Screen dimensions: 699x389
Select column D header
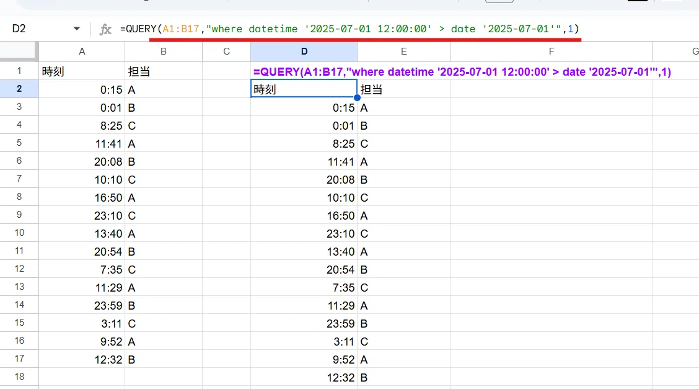(x=304, y=51)
